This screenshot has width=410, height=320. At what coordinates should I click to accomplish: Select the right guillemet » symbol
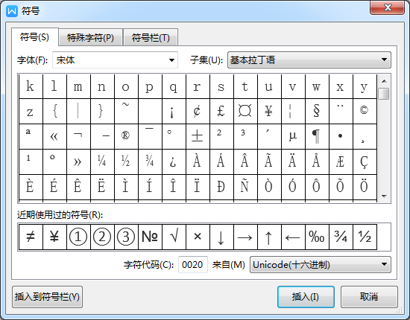[78, 161]
